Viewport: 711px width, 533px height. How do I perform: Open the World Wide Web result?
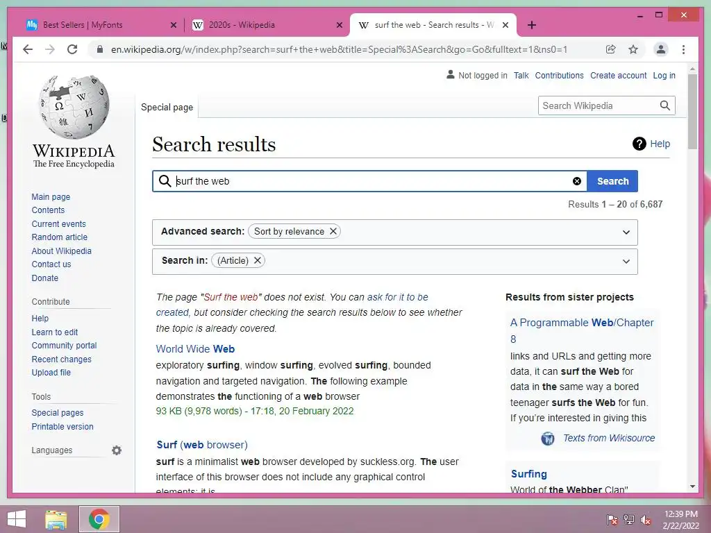(x=195, y=349)
